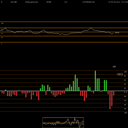The width and height of the screenshot is (128, 128).
Task: Click the MR axis label '40'
Action: pos(125,84)
